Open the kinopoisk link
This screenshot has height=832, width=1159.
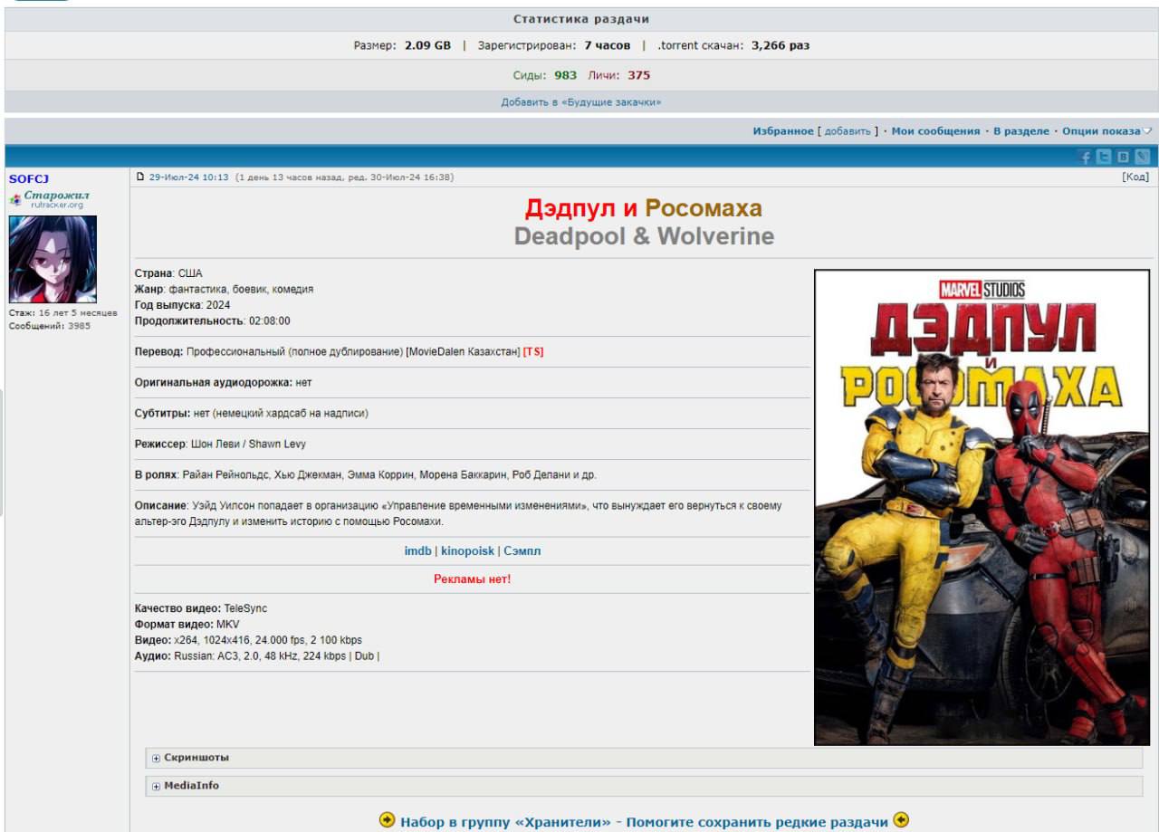(x=467, y=550)
